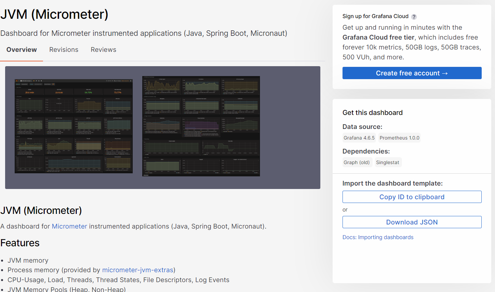
Task: Click the 'Data source:' label
Action: pyautogui.click(x=362, y=127)
